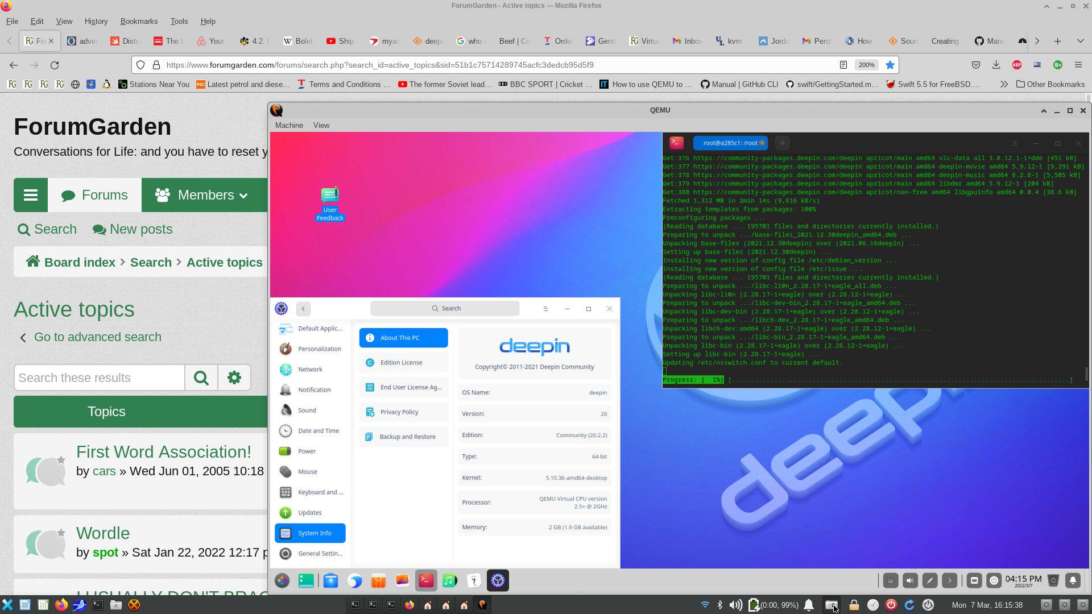Switch to the terminal in deepin dock
The height and width of the screenshot is (614, 1092).
pos(426,580)
